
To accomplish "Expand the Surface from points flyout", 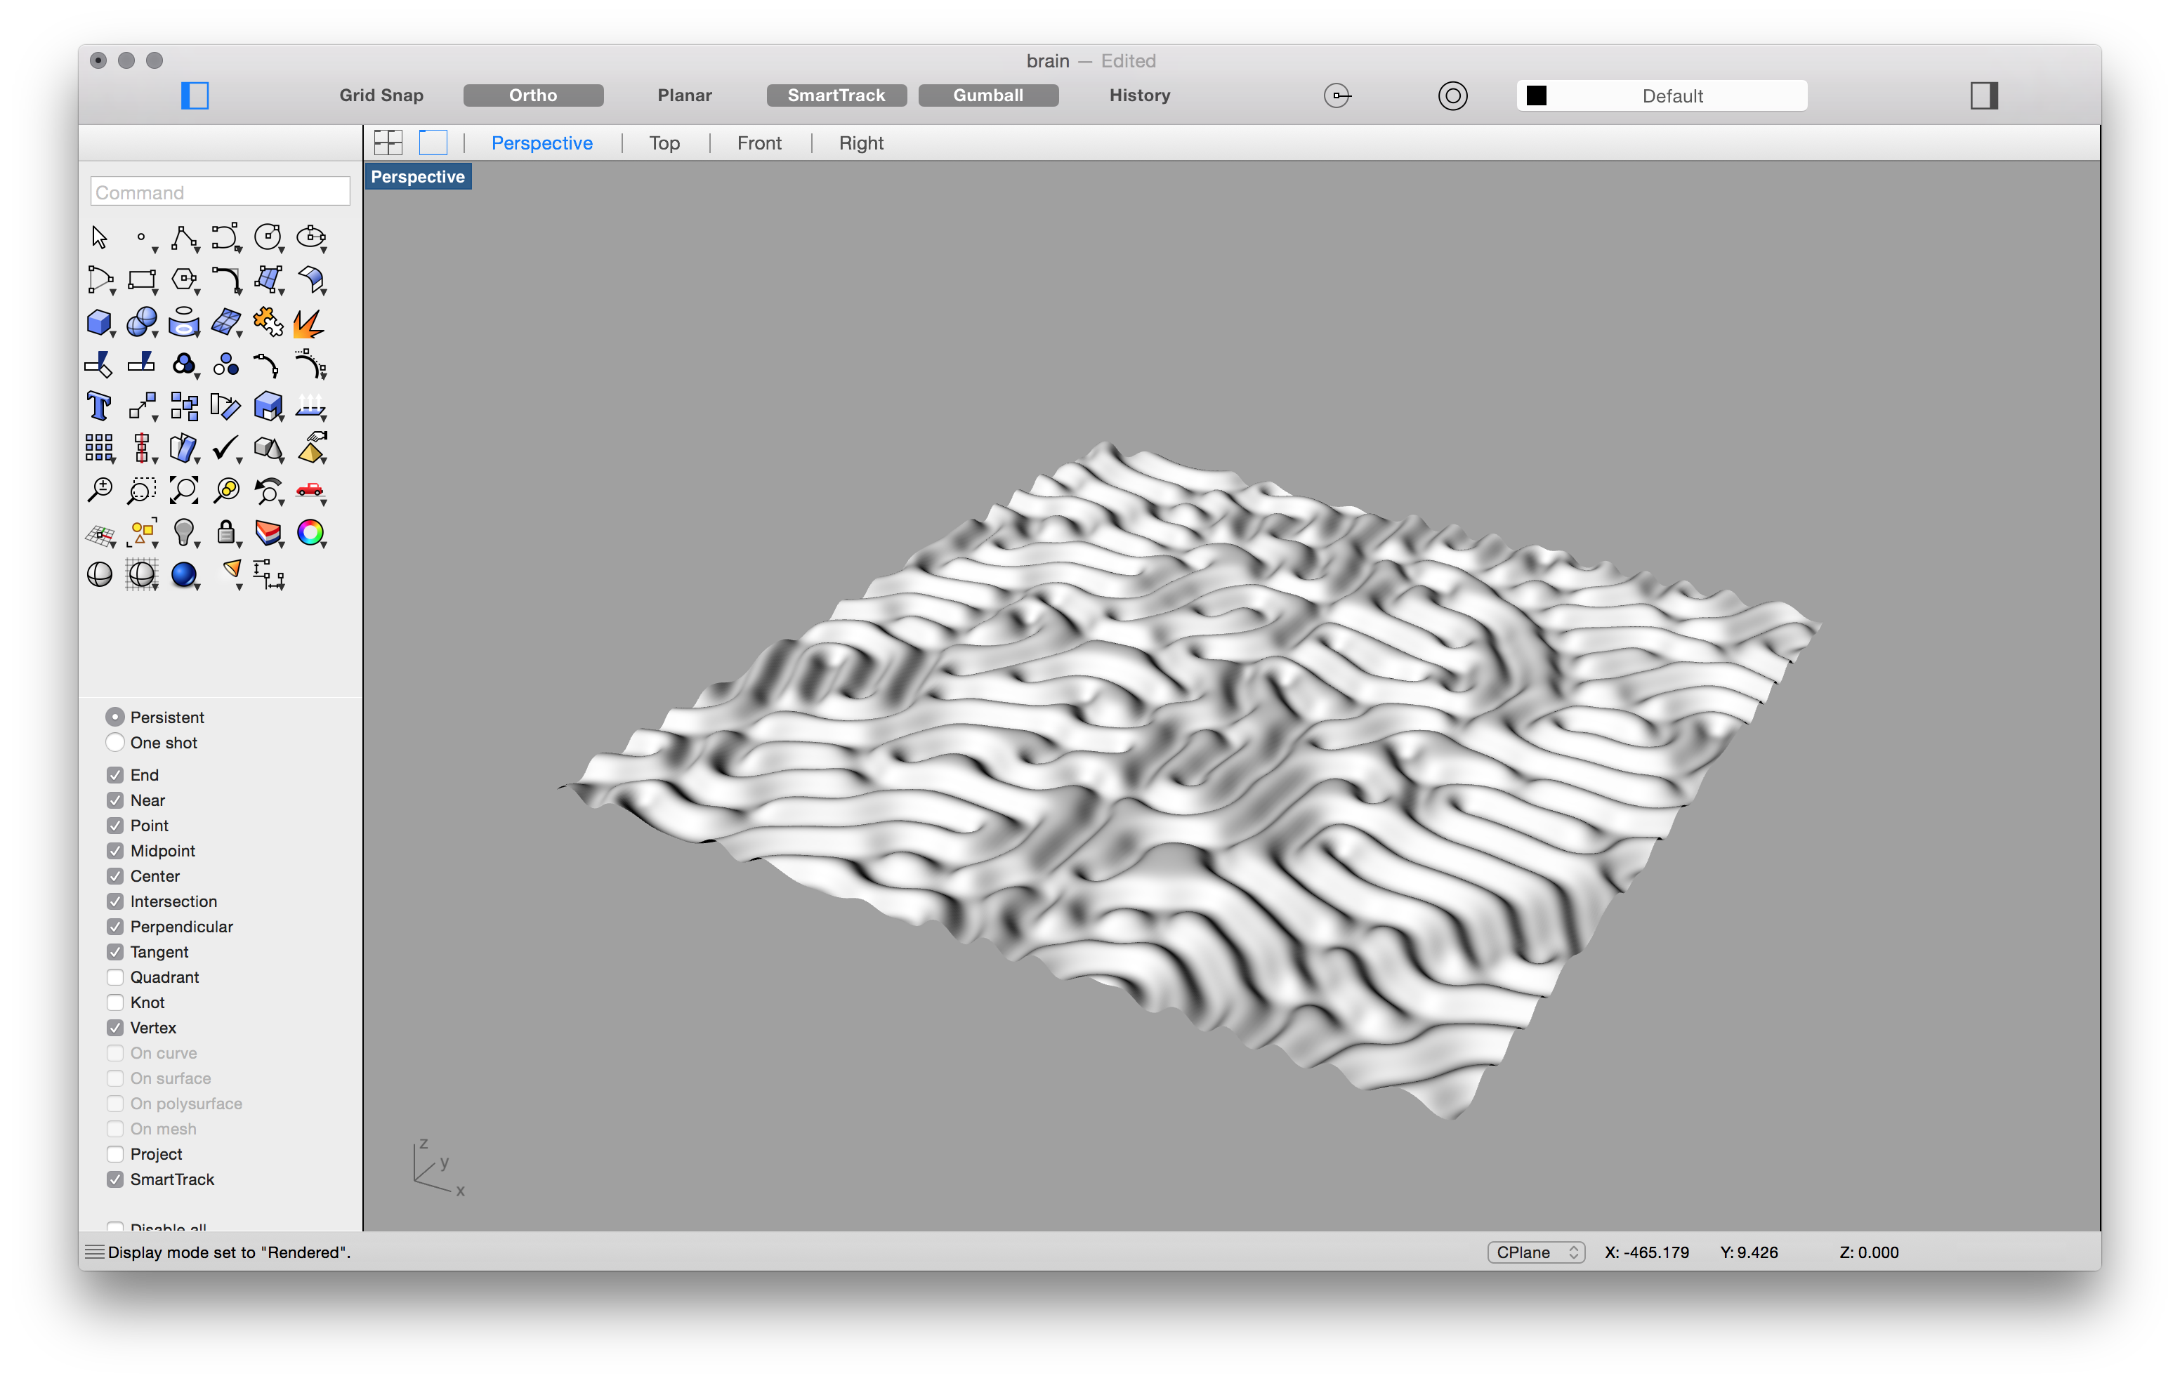I will pyautogui.click(x=282, y=291).
